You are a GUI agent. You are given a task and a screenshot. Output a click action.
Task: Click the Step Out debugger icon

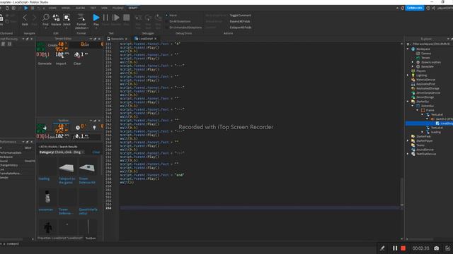click(158, 18)
